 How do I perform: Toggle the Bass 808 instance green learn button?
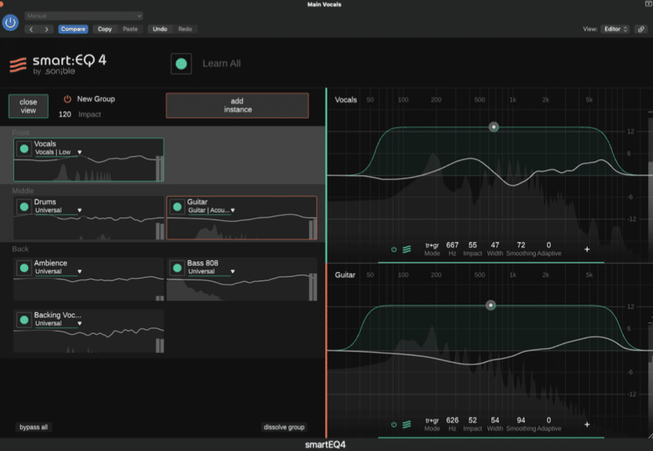[x=177, y=267]
